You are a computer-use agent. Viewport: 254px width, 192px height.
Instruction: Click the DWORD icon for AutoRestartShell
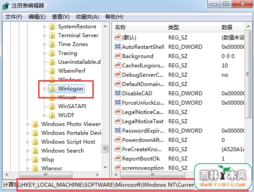pos(117,47)
